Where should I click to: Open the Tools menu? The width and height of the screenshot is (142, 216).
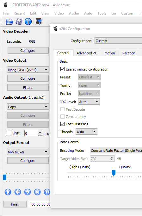(102, 13)
